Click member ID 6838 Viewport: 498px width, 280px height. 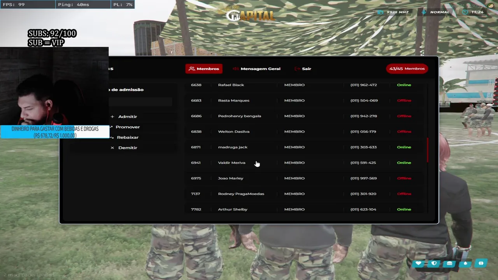click(196, 131)
